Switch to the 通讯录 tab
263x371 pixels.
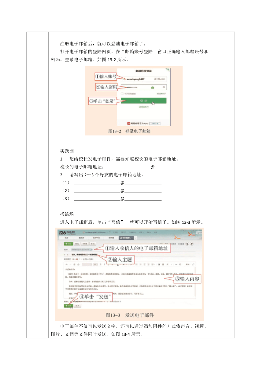pyautogui.click(x=81, y=238)
